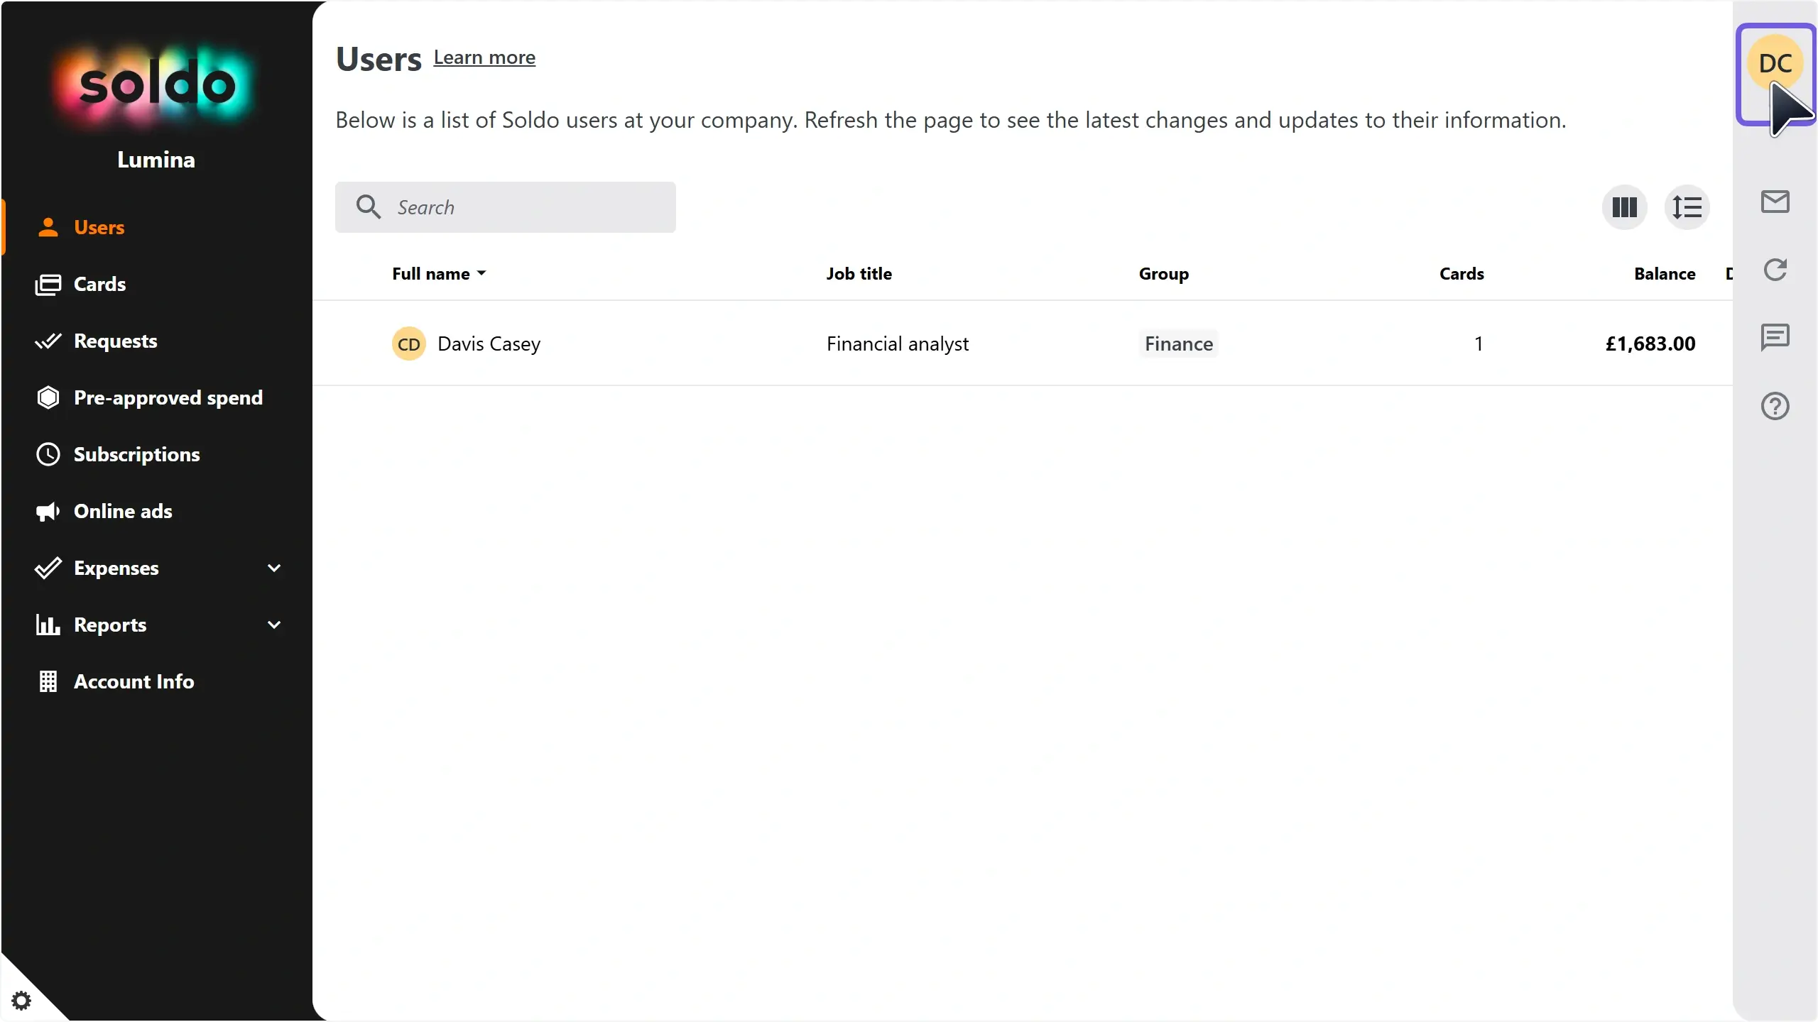Navigate to Online ads
The image size is (1818, 1022).
(x=123, y=511)
